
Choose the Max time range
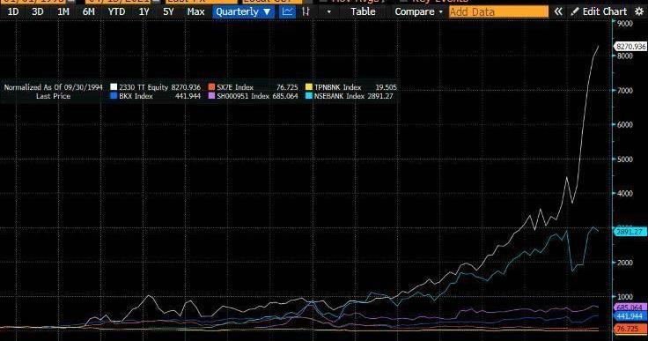[195, 11]
